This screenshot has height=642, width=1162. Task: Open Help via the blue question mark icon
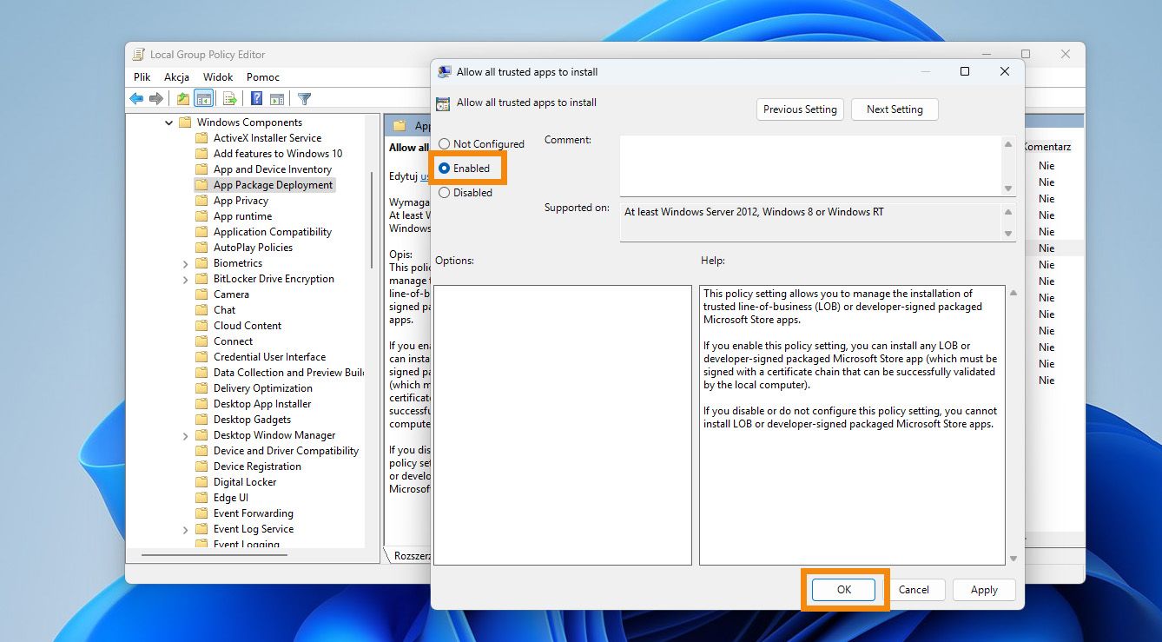click(257, 99)
